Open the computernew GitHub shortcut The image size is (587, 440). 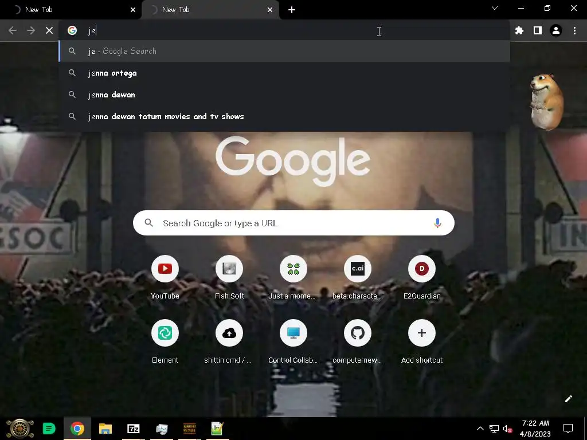(358, 342)
